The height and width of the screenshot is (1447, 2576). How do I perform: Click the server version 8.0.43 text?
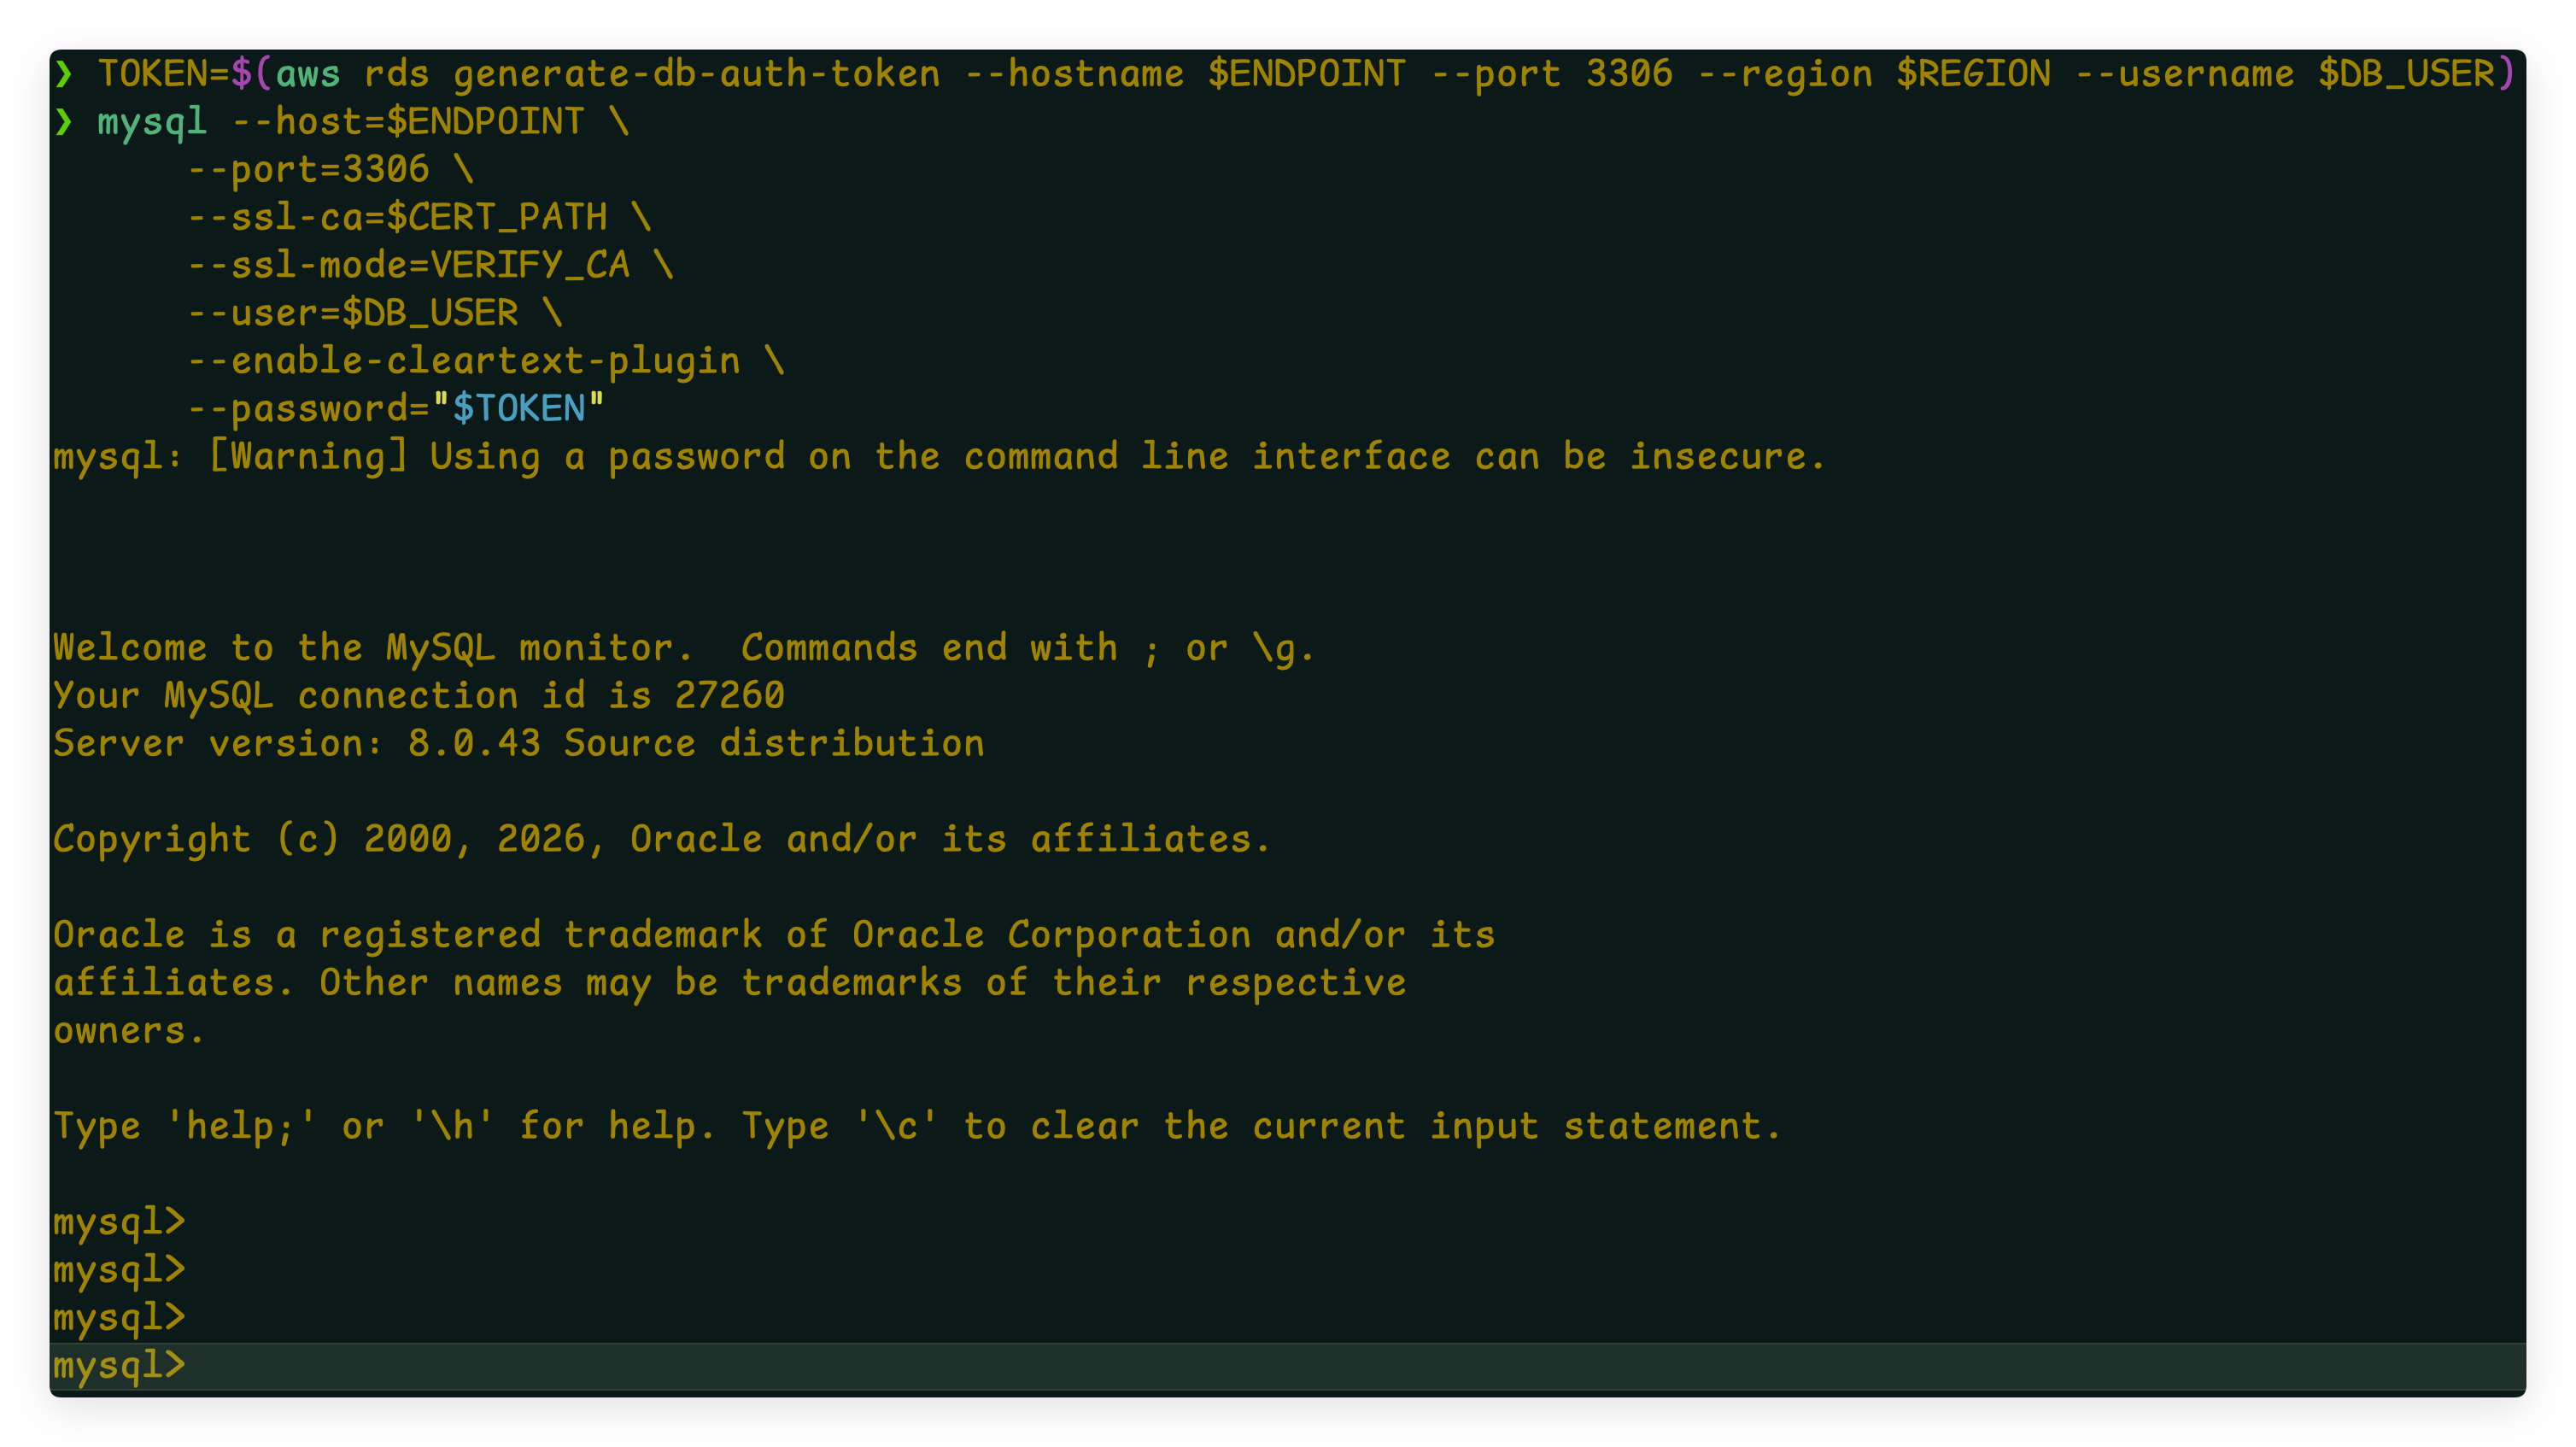[x=474, y=744]
